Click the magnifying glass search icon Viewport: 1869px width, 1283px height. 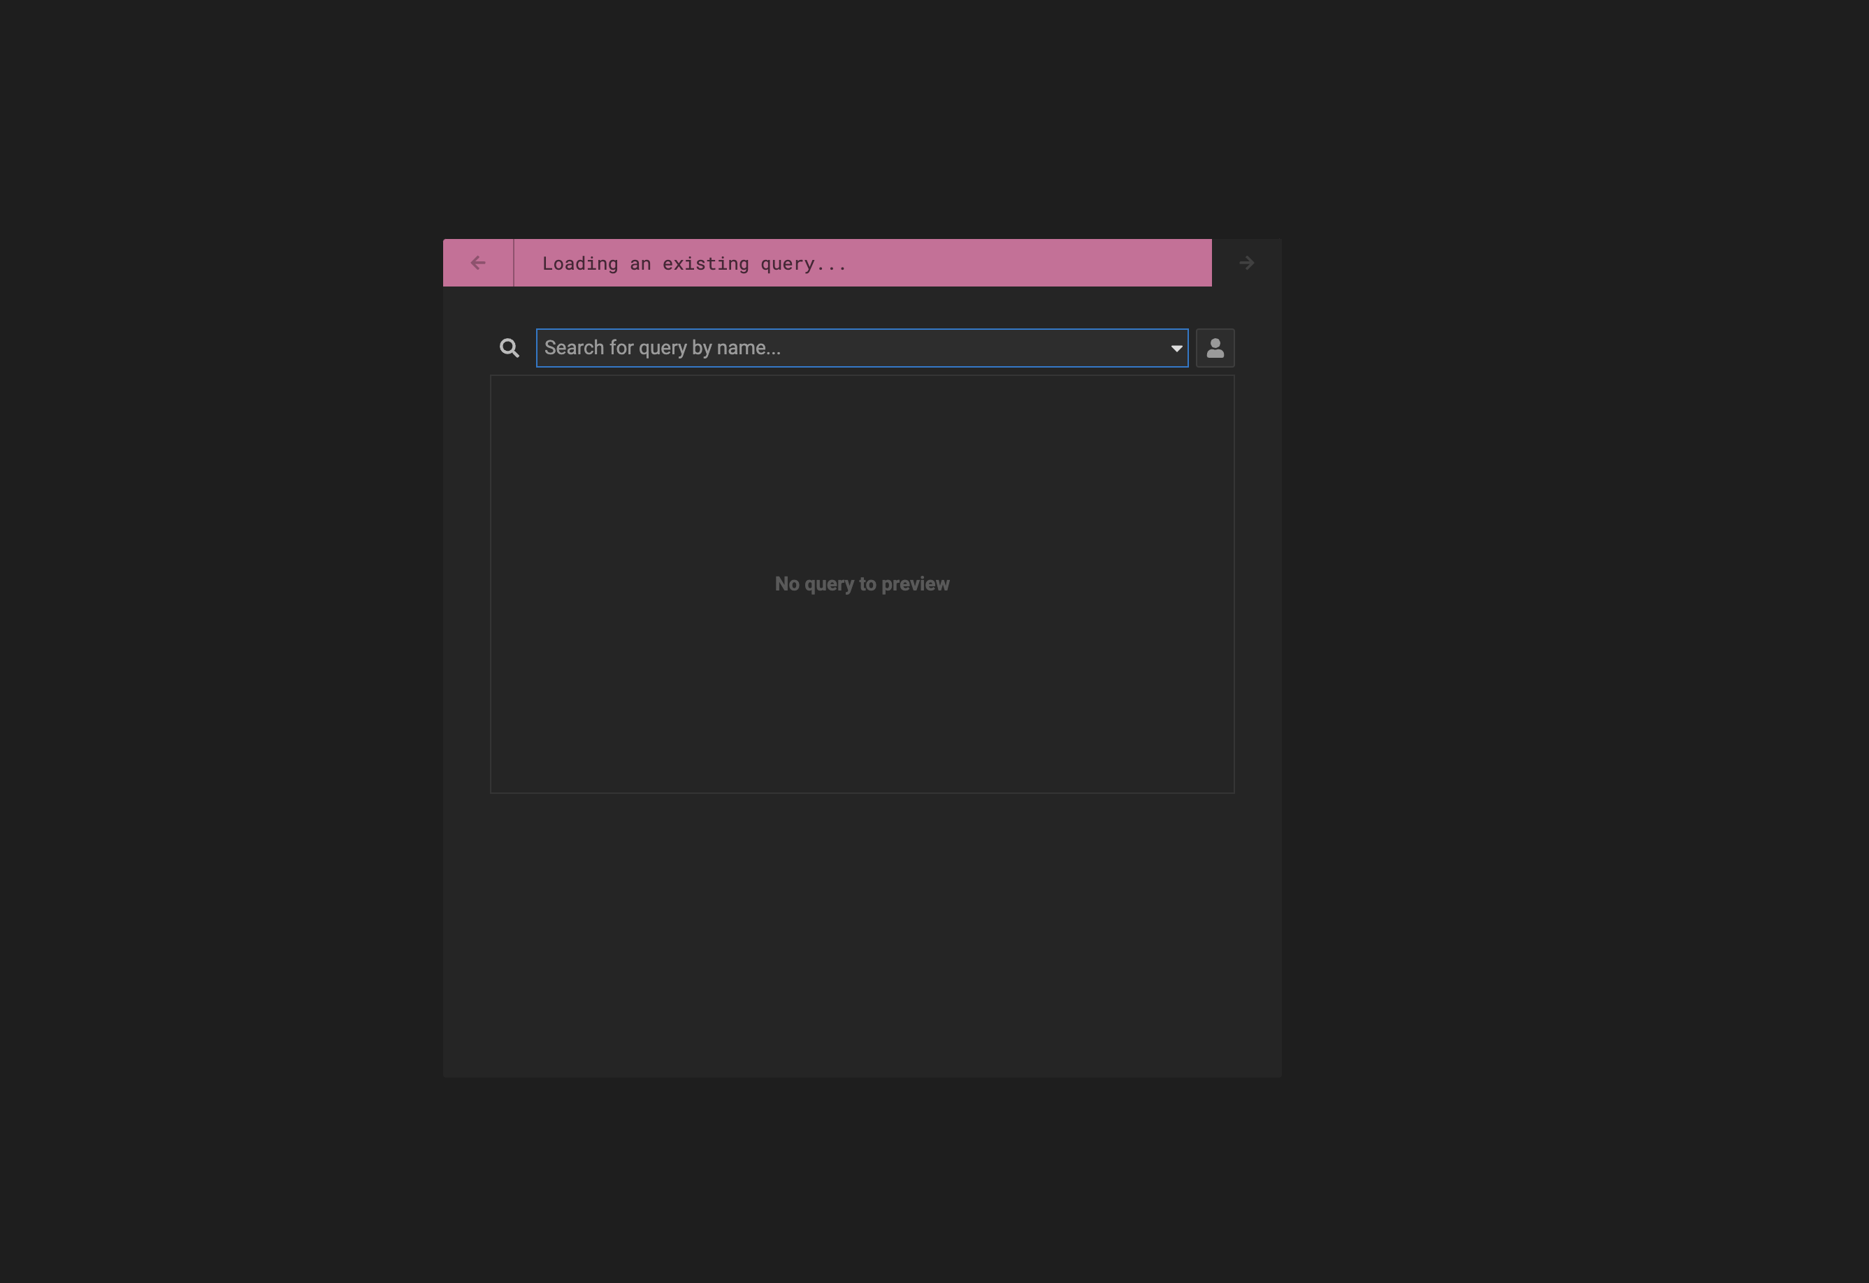(509, 348)
